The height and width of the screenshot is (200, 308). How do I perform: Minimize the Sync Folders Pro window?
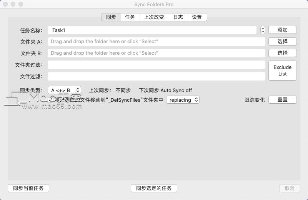pyautogui.click(x=13, y=4)
